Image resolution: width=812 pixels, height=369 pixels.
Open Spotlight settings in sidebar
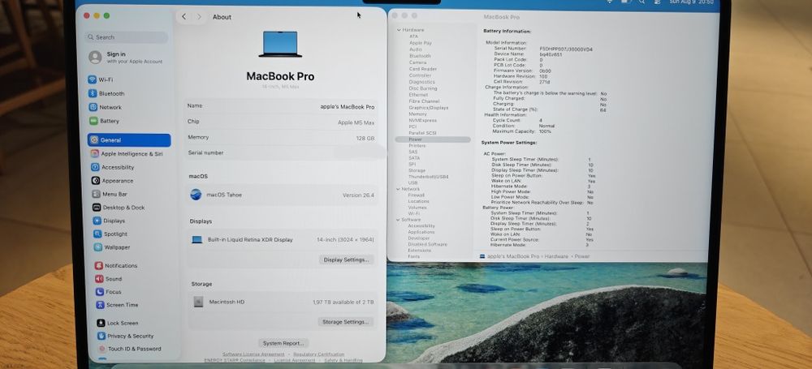[x=110, y=234]
